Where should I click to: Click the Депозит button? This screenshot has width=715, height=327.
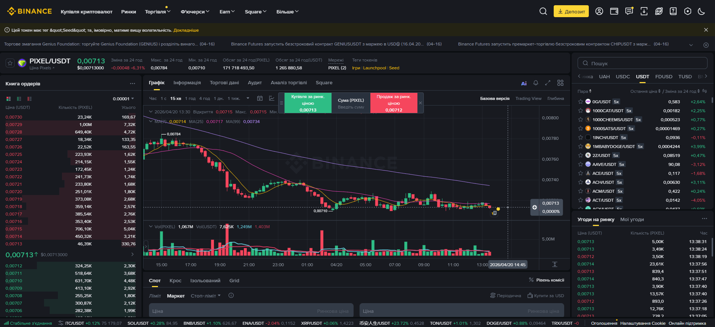571,11
